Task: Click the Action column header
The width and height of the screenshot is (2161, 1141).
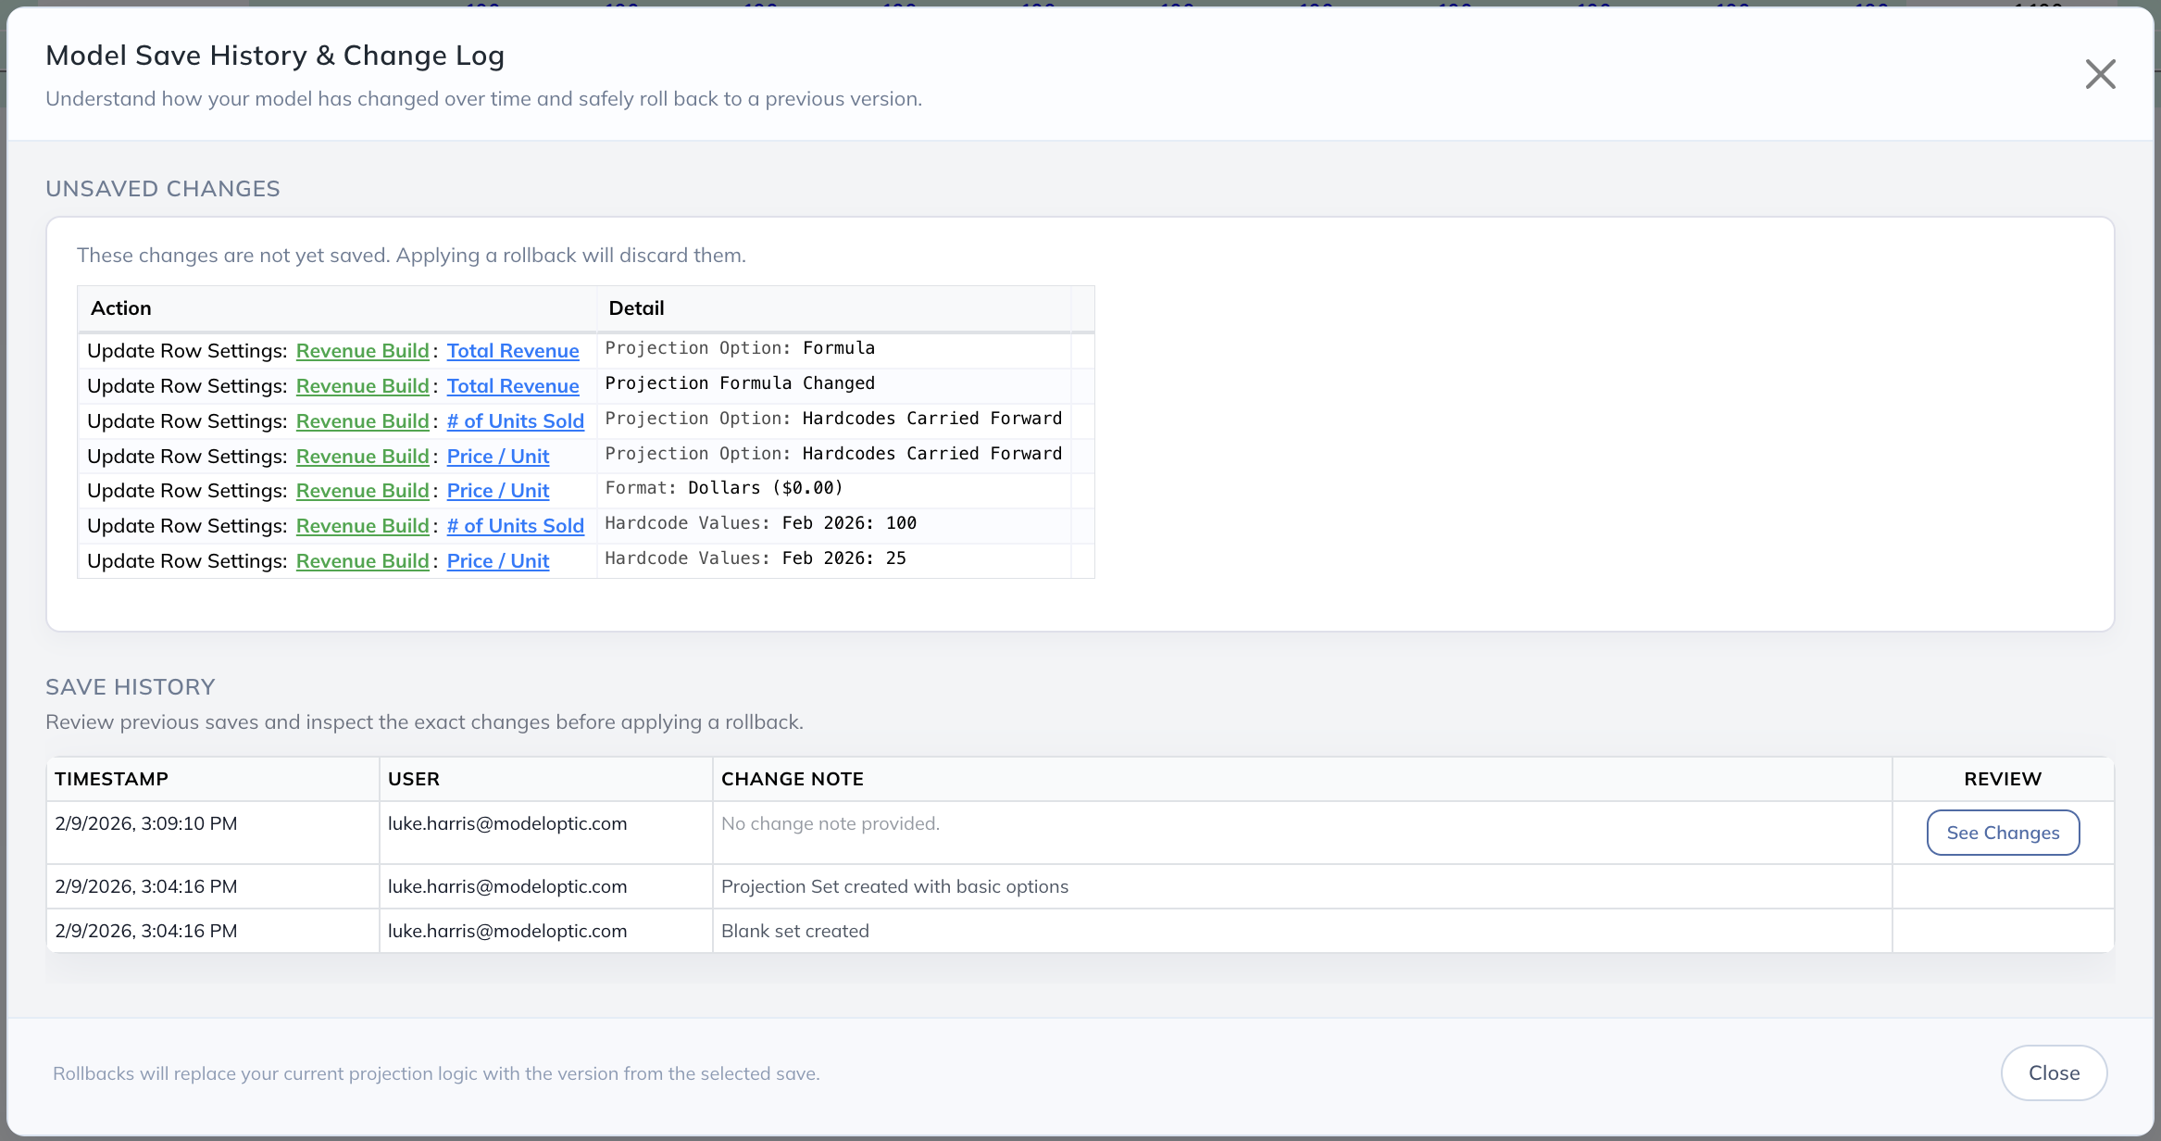Action: [x=121, y=308]
